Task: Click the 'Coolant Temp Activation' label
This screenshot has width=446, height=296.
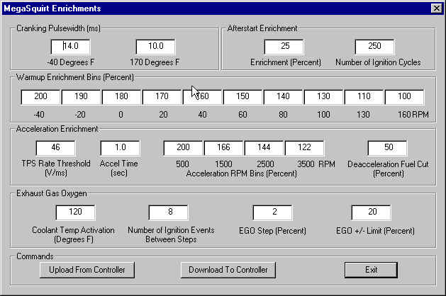Action: (x=73, y=230)
